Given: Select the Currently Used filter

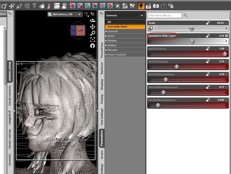Looking at the screenshot, I should point(125,27).
